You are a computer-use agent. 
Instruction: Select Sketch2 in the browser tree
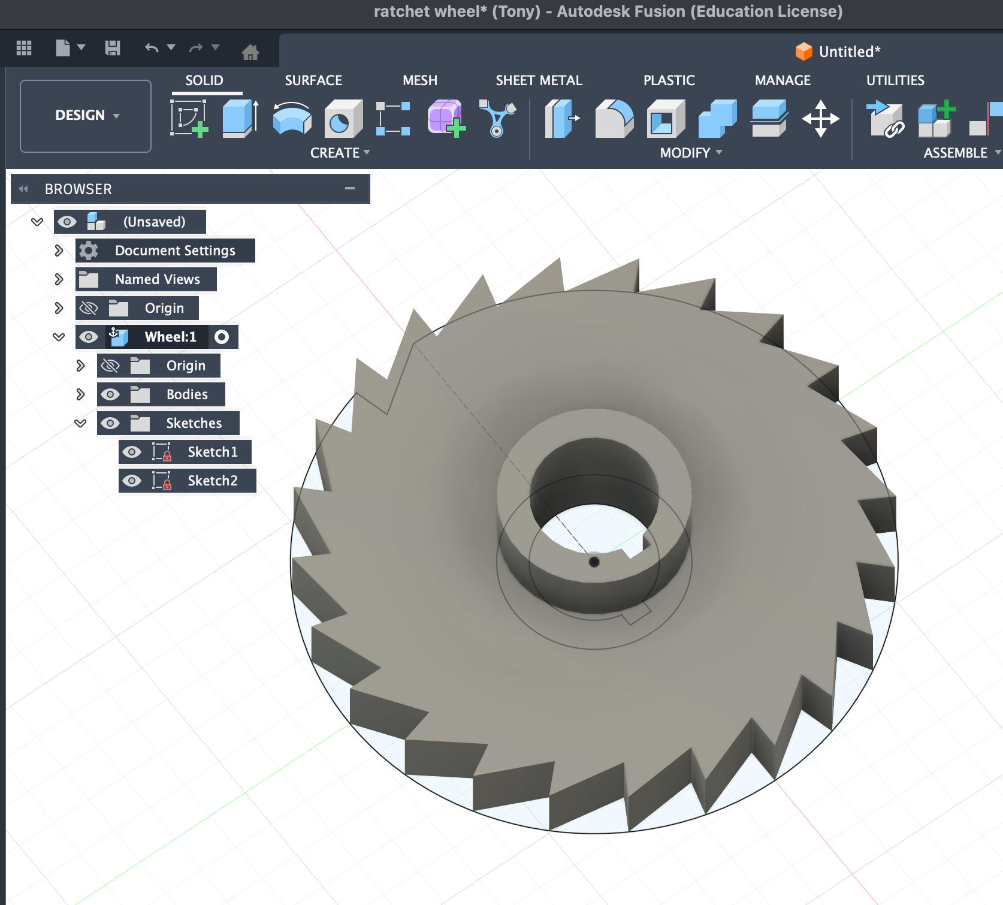(212, 481)
